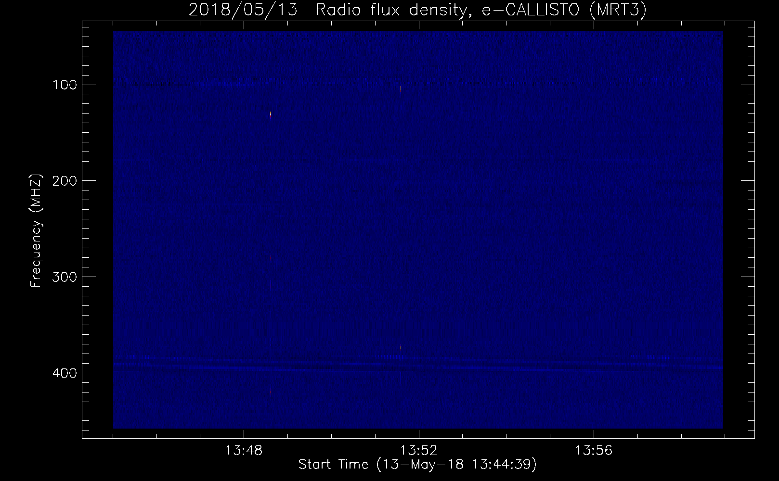Click the 'Frequency (MHZ)' axis label
The width and height of the screenshot is (779, 481).
[36, 231]
